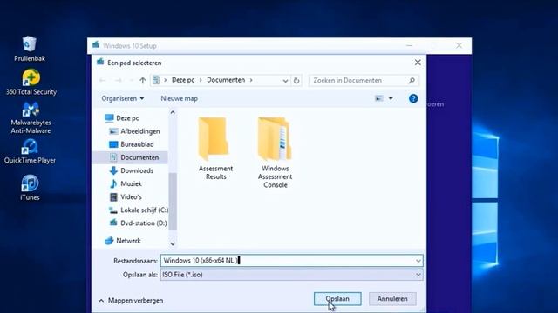Click Nieuwe map button
The width and height of the screenshot is (558, 313).
coord(179,98)
